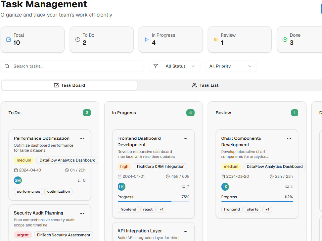Image resolution: width=322 pixels, height=241 pixels.
Task: Switch to the Task Board tab
Action: pos(70,85)
